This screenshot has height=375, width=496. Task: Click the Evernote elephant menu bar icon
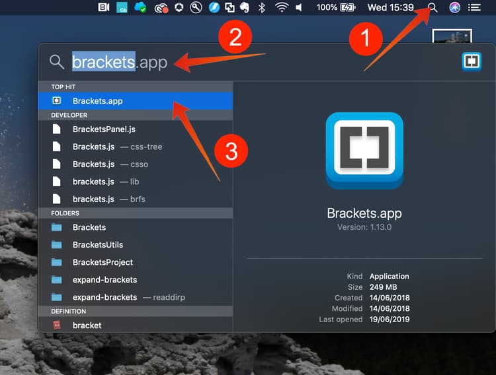(x=244, y=7)
